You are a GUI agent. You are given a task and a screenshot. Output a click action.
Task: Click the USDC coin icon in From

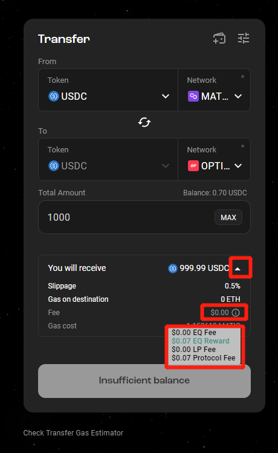(54, 96)
